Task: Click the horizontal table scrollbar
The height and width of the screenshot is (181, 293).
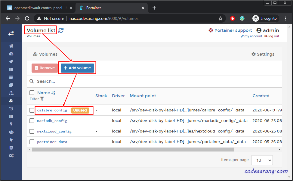Action: [x=133, y=149]
